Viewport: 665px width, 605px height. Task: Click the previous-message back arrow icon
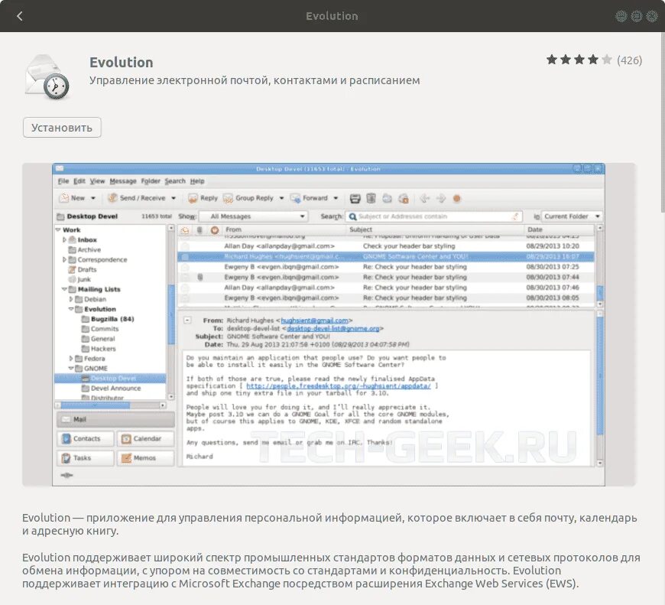coord(424,198)
